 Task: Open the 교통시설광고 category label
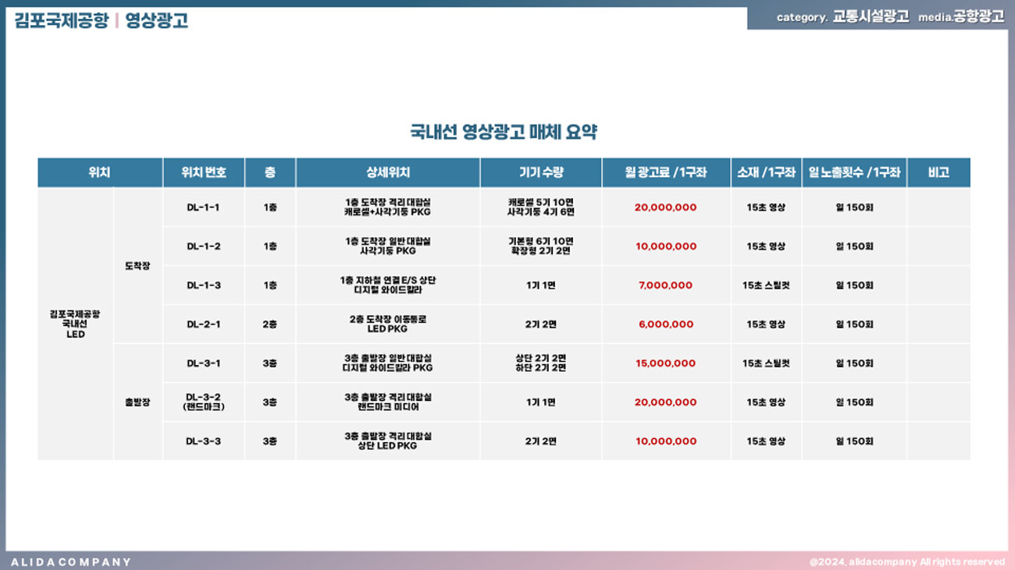coord(870,17)
